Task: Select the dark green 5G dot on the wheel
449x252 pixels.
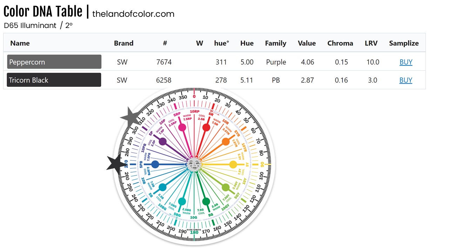Action: point(206,201)
